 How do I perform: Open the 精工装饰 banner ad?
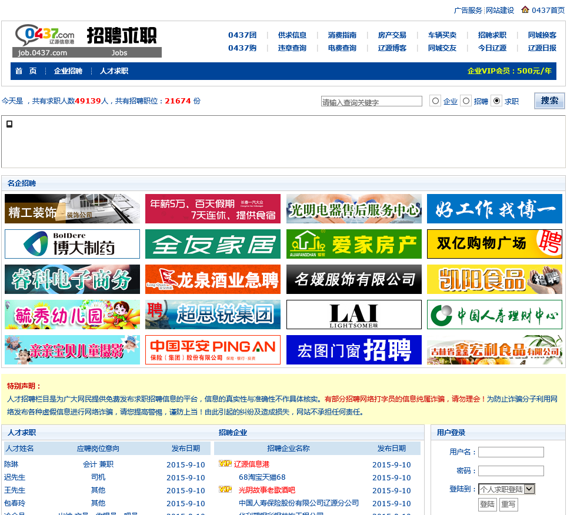point(72,209)
